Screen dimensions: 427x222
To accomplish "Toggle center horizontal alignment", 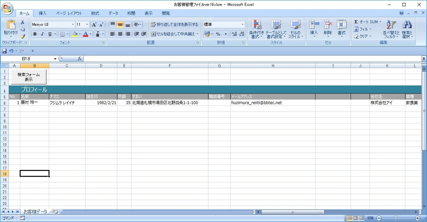I will tap(120, 34).
